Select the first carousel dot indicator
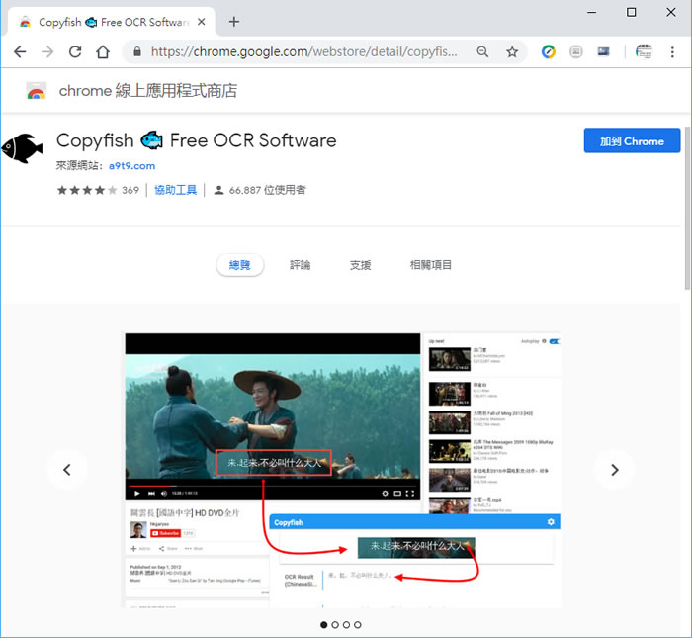 [323, 625]
